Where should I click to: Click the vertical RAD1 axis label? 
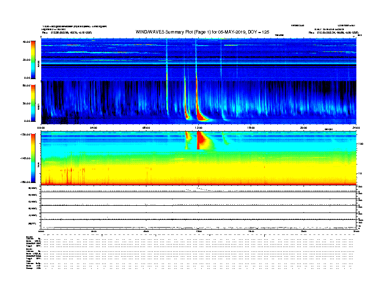pos(38,106)
